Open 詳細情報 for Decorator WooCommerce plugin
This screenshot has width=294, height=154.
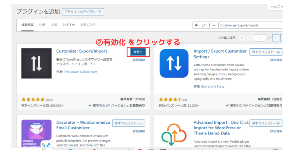(x=139, y=131)
